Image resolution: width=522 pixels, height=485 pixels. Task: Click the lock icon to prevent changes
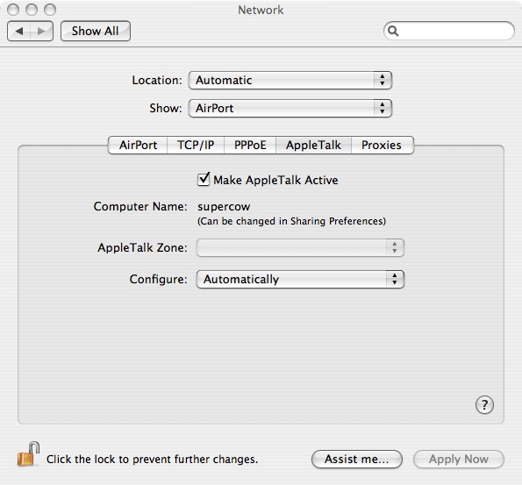coord(29,454)
